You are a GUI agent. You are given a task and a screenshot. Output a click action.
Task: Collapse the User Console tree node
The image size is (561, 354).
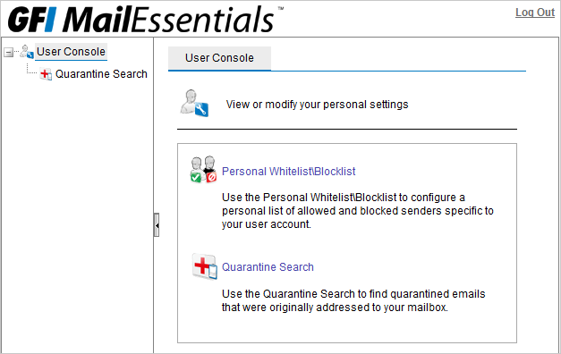pos(8,53)
